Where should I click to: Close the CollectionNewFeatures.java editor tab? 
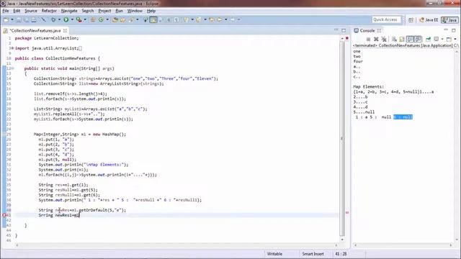tap(65, 30)
